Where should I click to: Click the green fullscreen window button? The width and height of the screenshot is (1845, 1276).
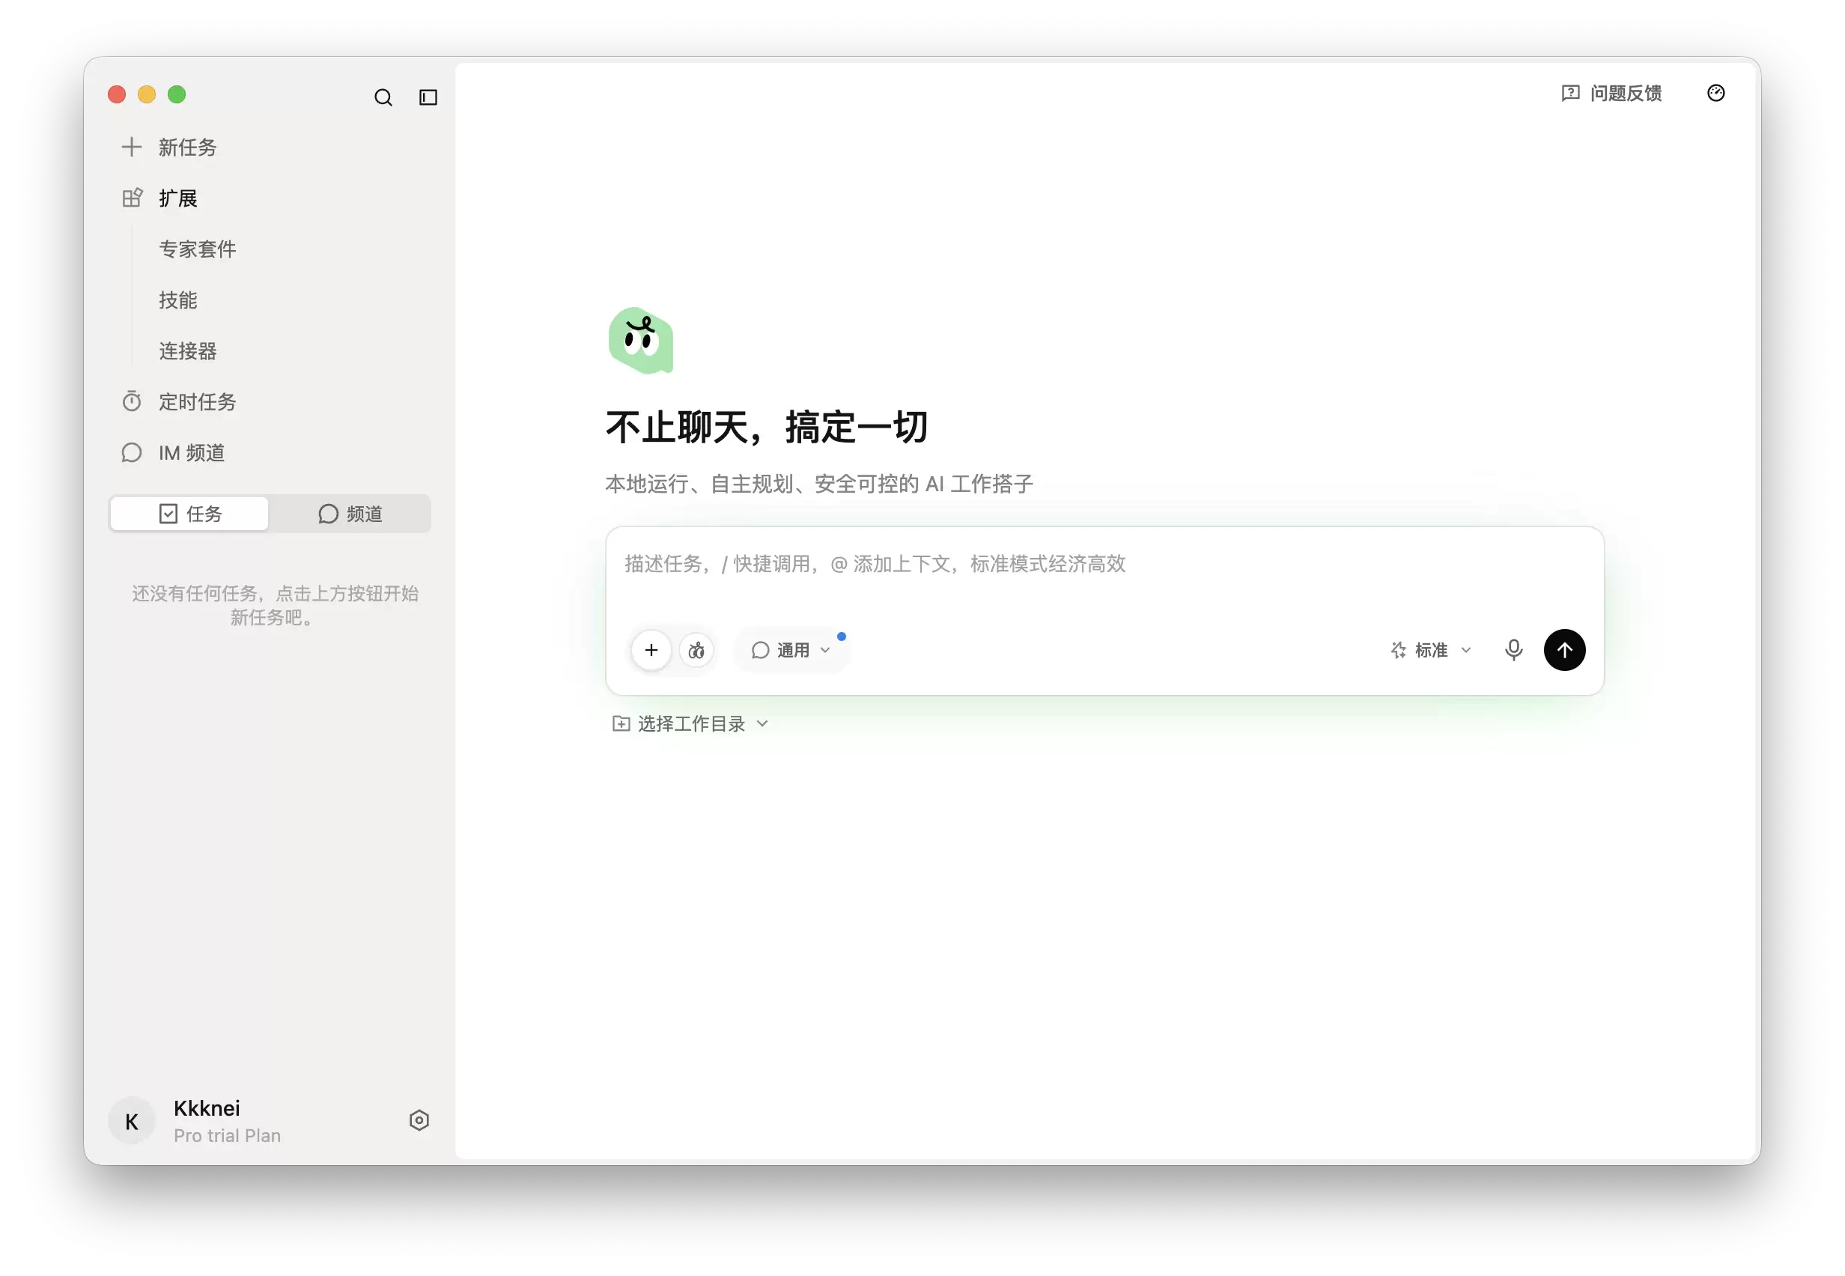tap(177, 94)
